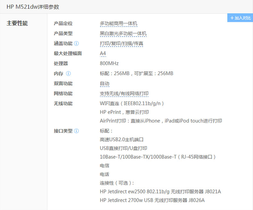The height and width of the screenshot is (210, 253).
Task: Click the 800MHz processor value
Action: coord(109,63)
